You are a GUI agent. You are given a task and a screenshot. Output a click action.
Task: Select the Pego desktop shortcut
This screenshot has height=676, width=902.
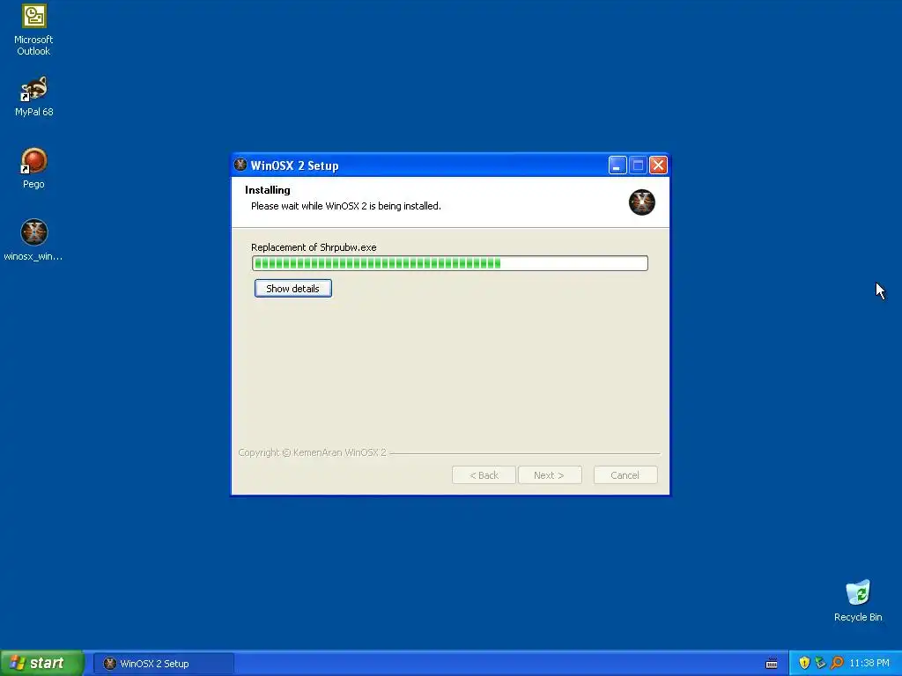(x=33, y=168)
